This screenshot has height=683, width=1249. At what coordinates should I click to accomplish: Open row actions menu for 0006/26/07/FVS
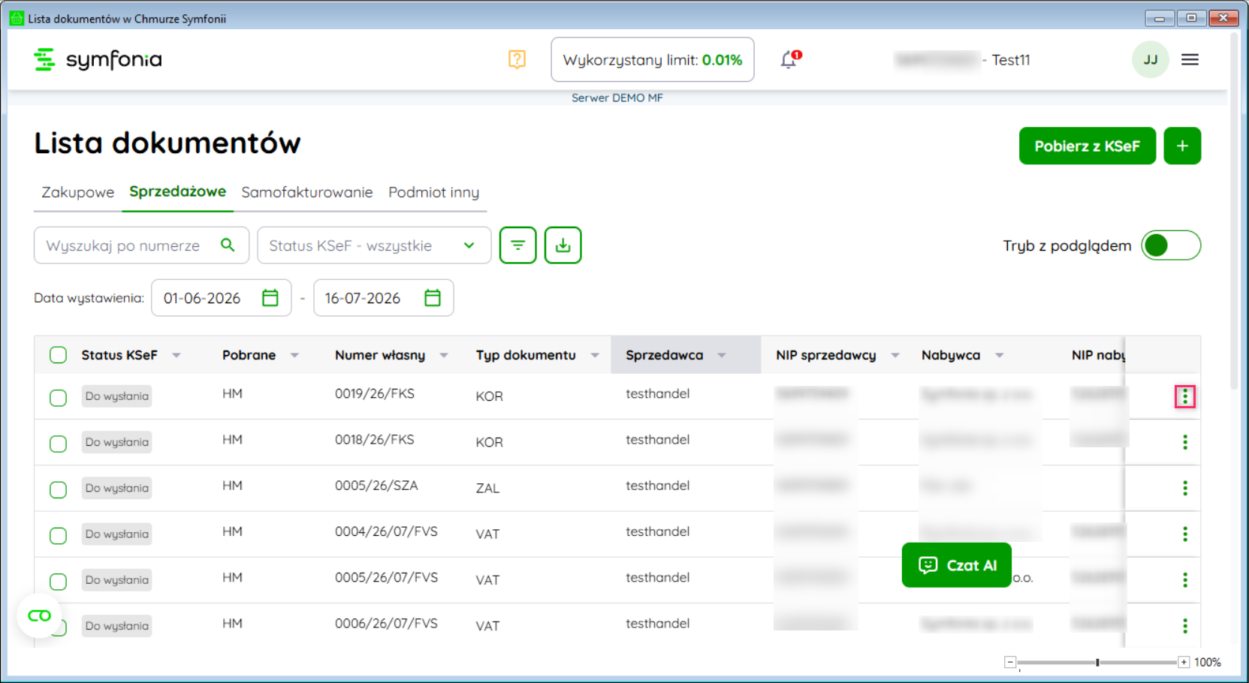1185,625
